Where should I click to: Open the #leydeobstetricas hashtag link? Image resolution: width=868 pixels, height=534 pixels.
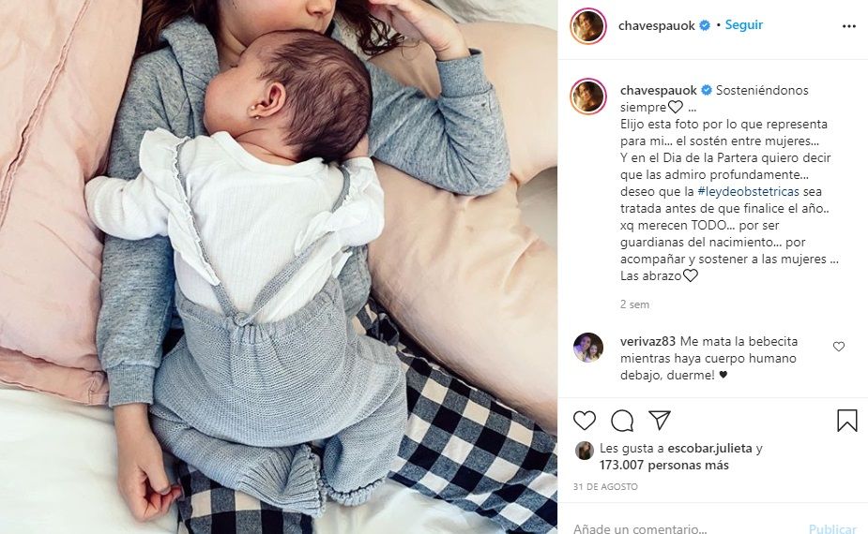pyautogui.click(x=749, y=191)
